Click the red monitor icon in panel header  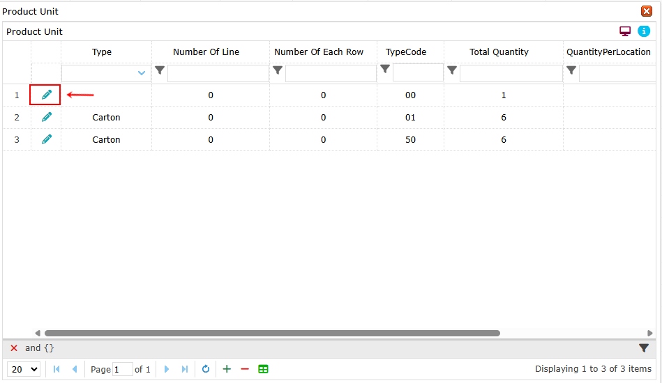coord(625,31)
